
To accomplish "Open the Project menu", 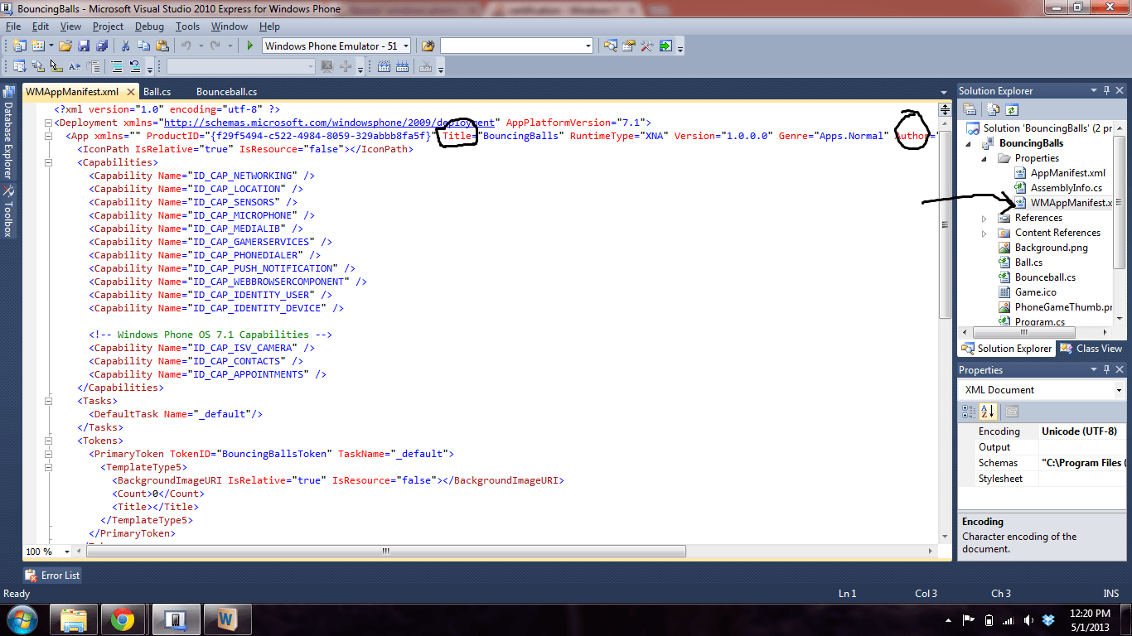I will 108,26.
